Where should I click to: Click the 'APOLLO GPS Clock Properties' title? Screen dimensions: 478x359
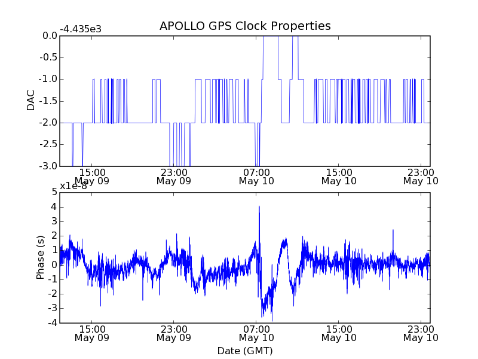coord(245,26)
